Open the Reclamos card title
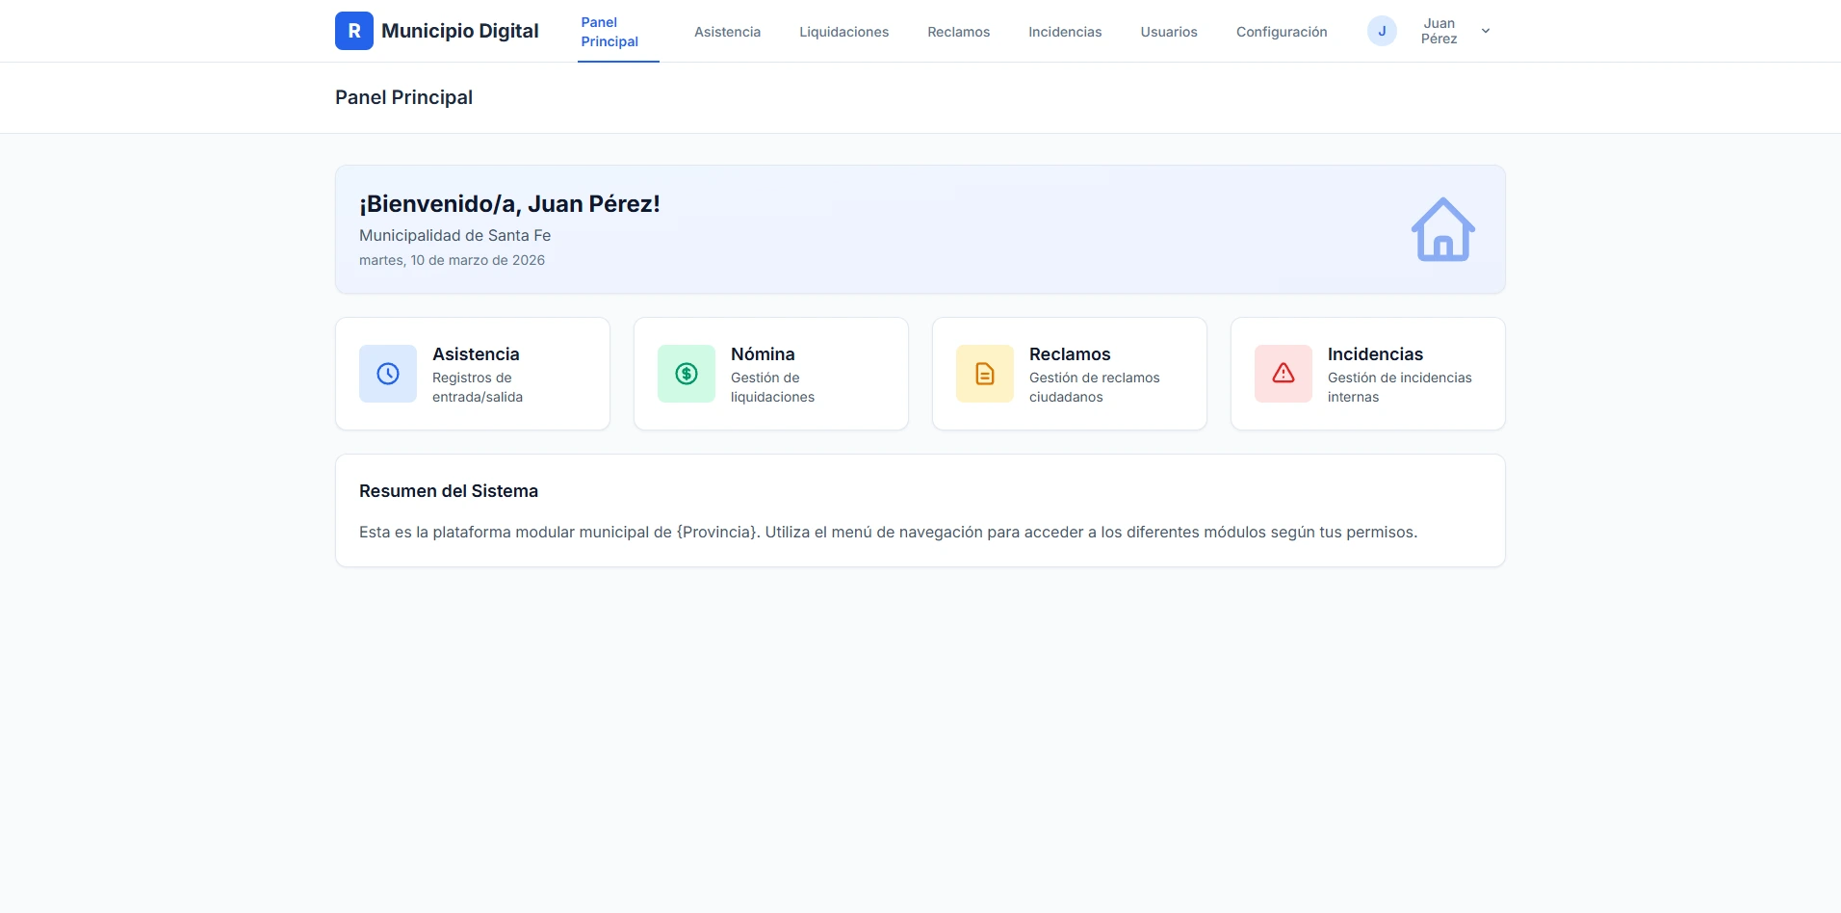The width and height of the screenshot is (1841, 913). [1070, 354]
